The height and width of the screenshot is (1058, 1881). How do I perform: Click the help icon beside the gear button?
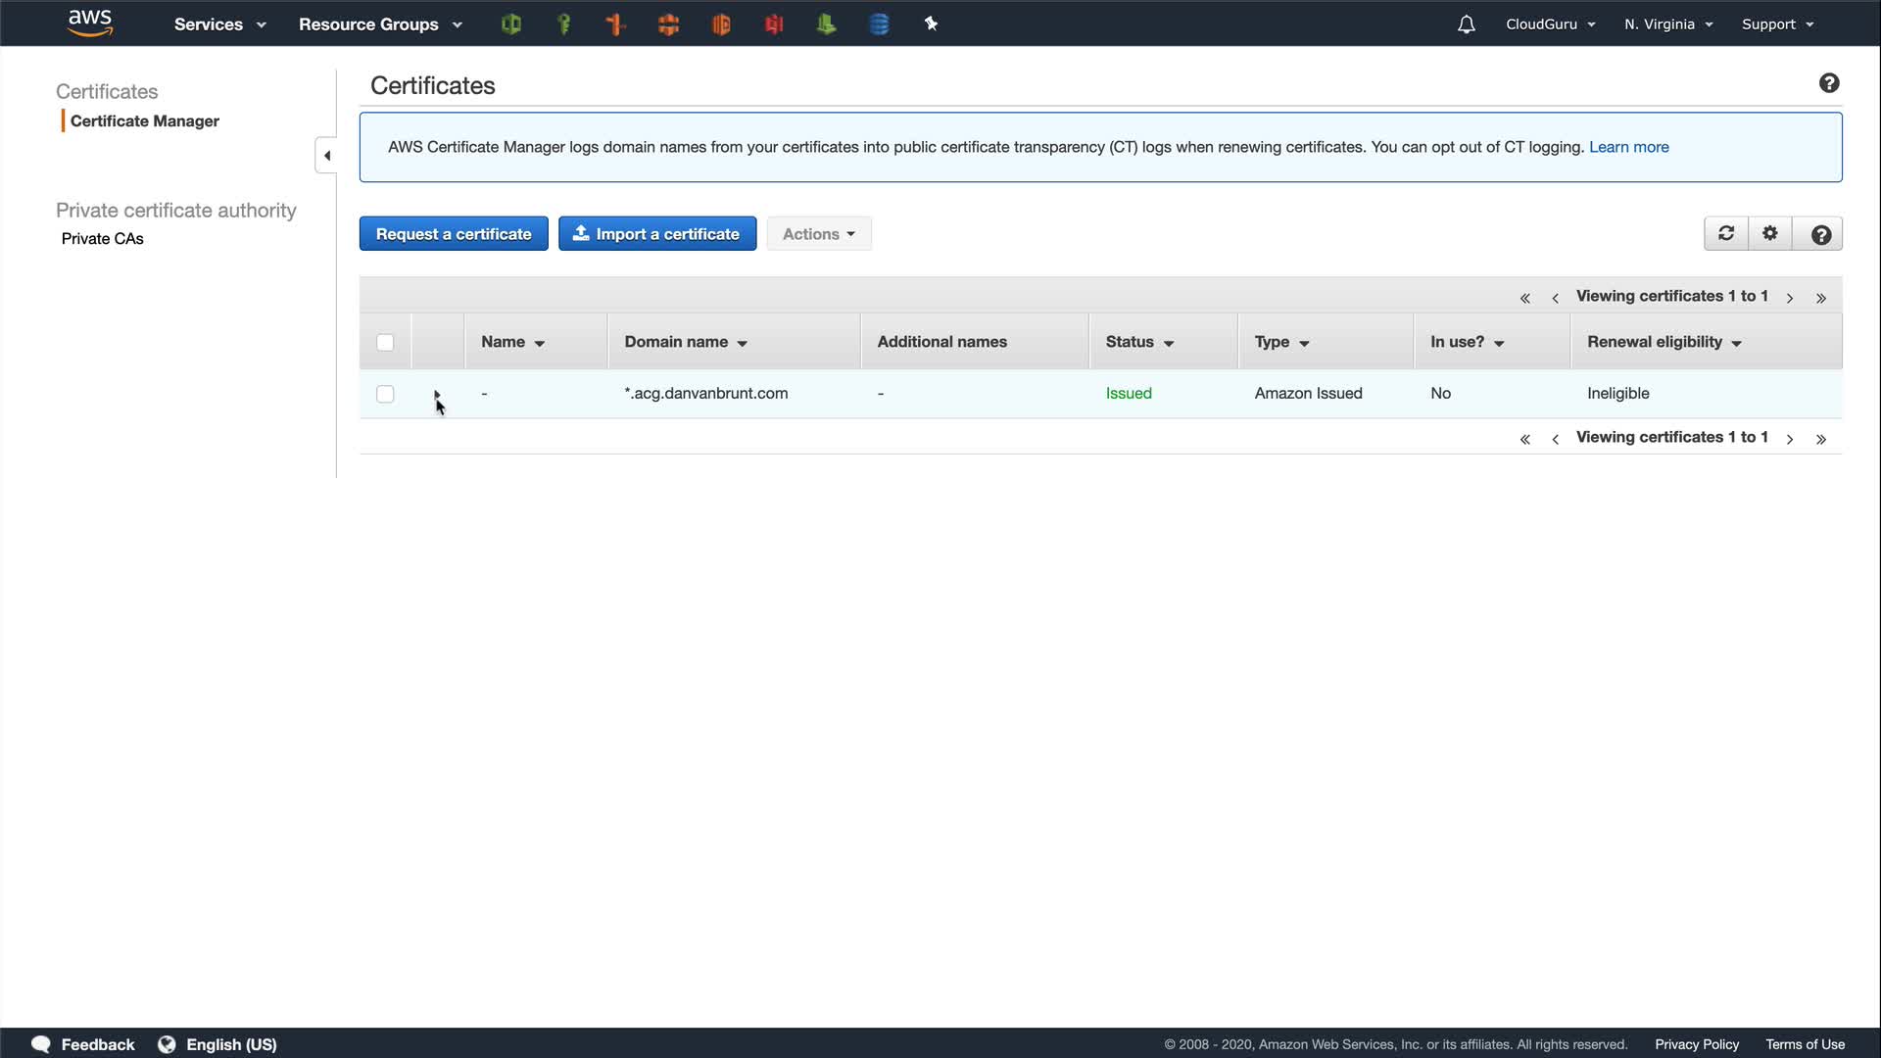(x=1820, y=234)
